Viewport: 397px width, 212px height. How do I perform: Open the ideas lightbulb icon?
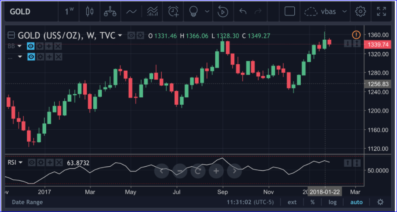[193, 11]
